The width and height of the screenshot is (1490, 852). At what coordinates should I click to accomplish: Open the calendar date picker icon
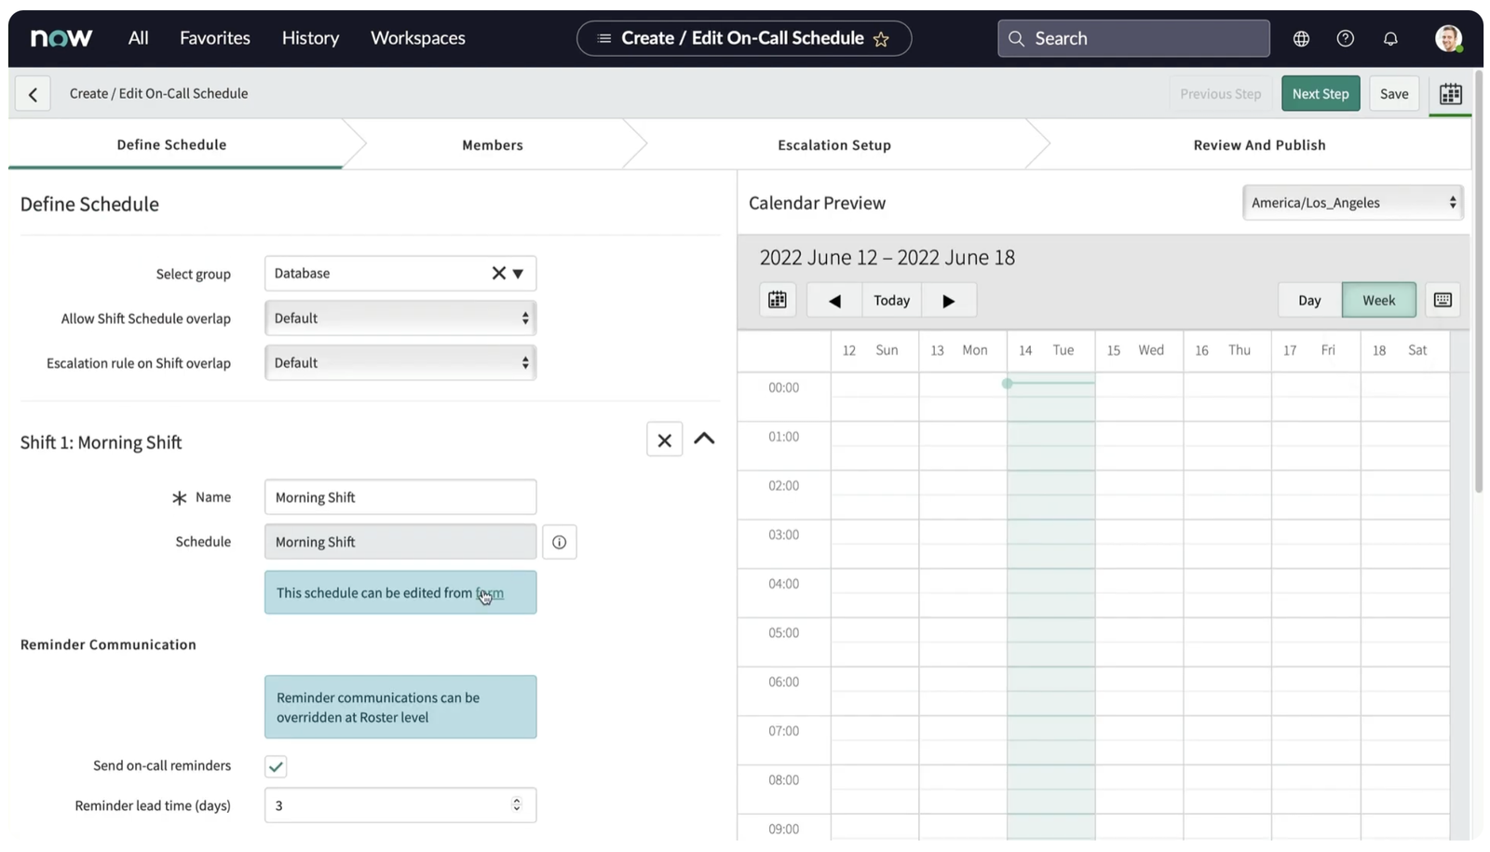click(778, 300)
